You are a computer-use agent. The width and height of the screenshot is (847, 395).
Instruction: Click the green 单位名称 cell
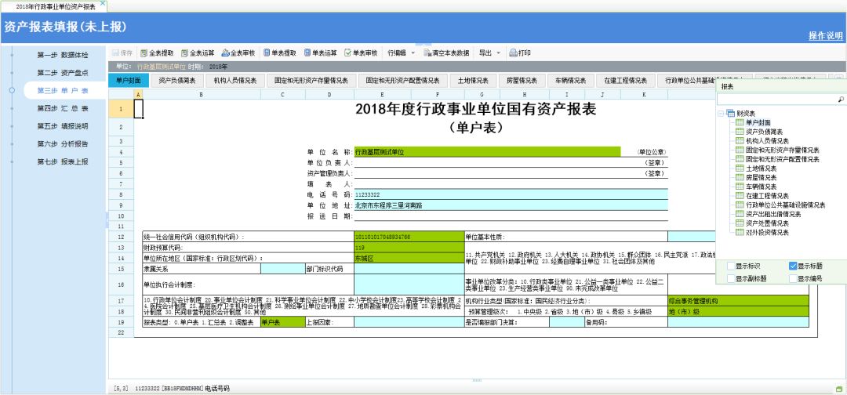click(487, 152)
